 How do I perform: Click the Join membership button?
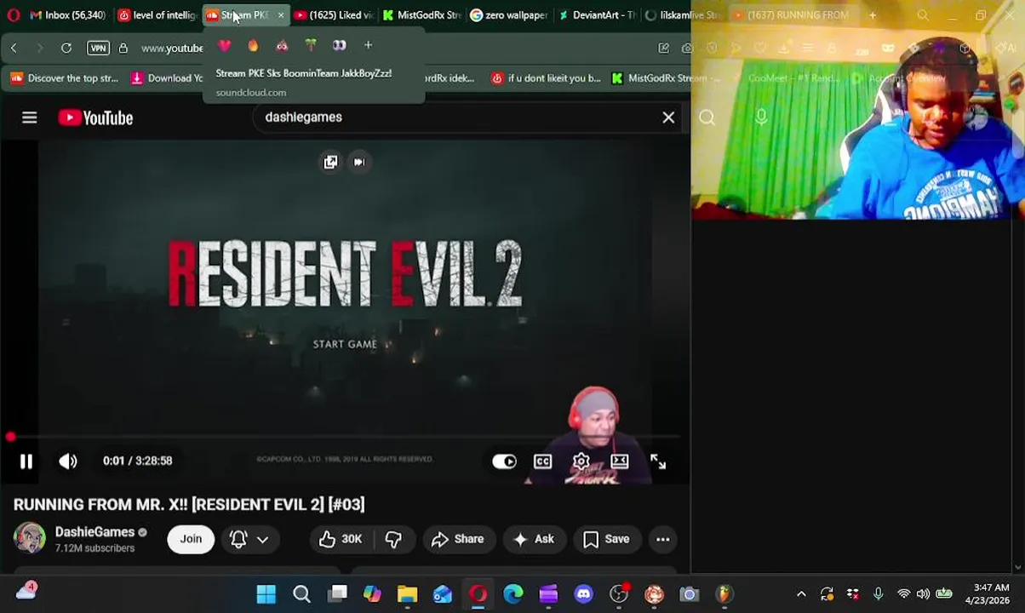point(191,539)
